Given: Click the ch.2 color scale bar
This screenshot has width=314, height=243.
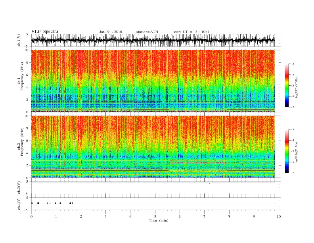Looking at the screenshot, I should pos(287,151).
